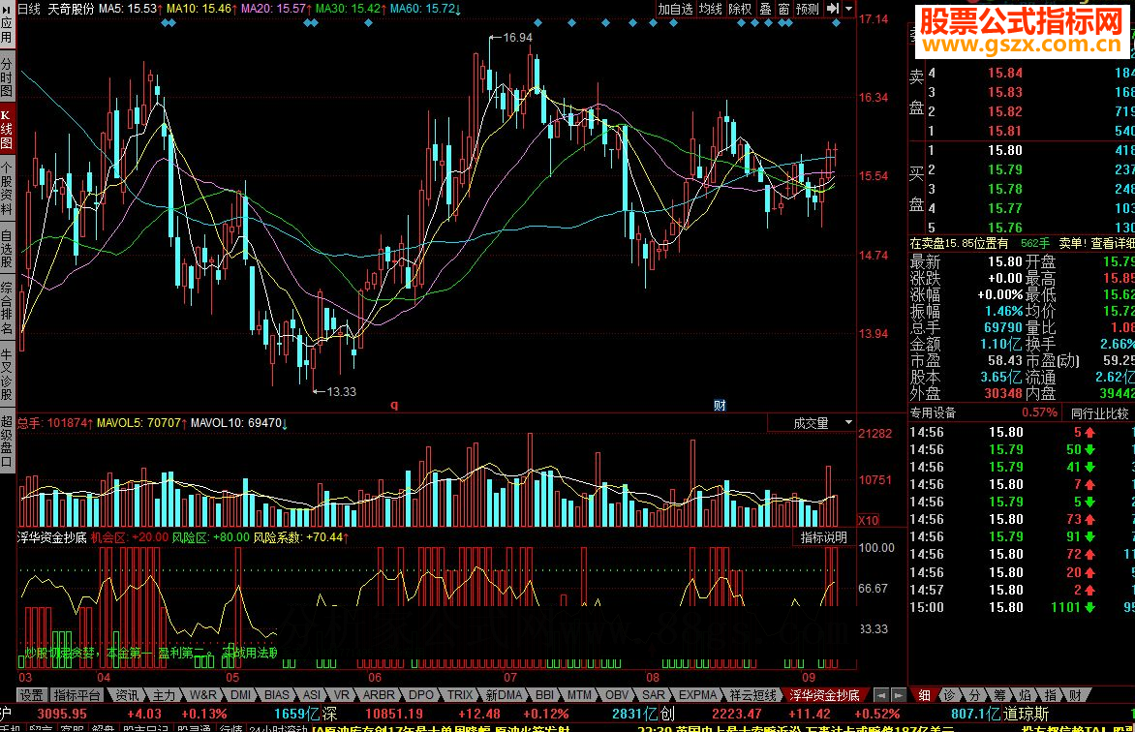Open the 指标平台 indicator platform tab
Viewport: 1135px width, 732px height.
tap(77, 695)
